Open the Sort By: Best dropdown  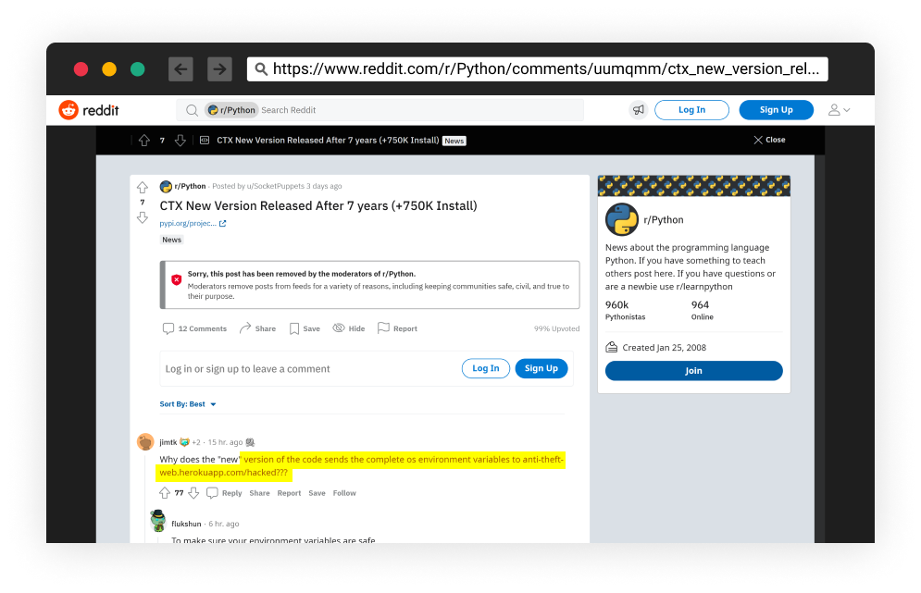coord(188,404)
